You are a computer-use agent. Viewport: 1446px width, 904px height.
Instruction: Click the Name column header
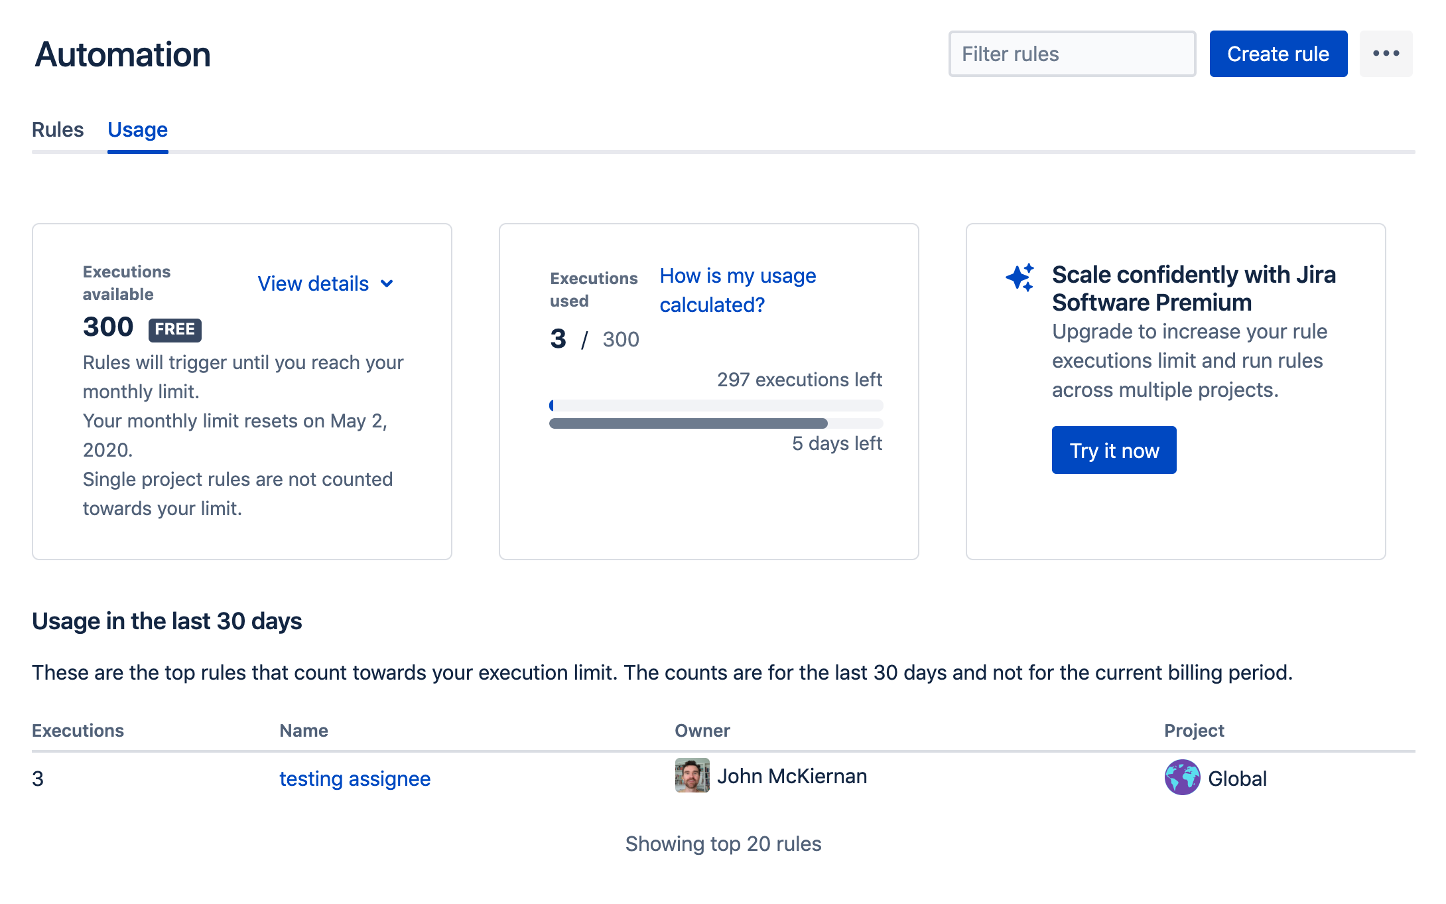click(304, 730)
